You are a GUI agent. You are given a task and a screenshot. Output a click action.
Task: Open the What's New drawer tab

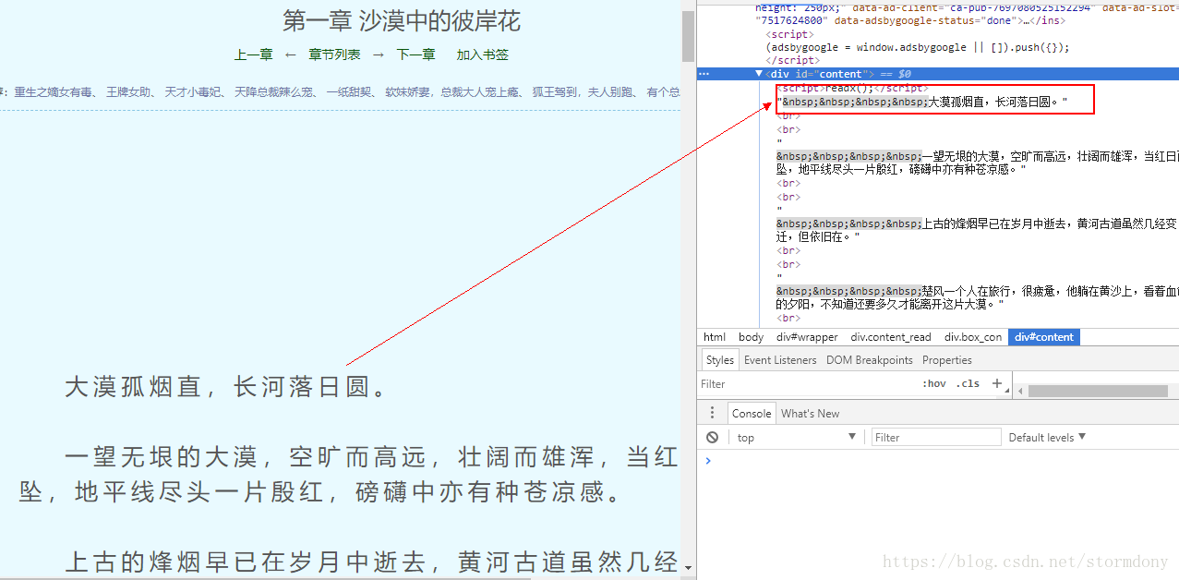[810, 413]
